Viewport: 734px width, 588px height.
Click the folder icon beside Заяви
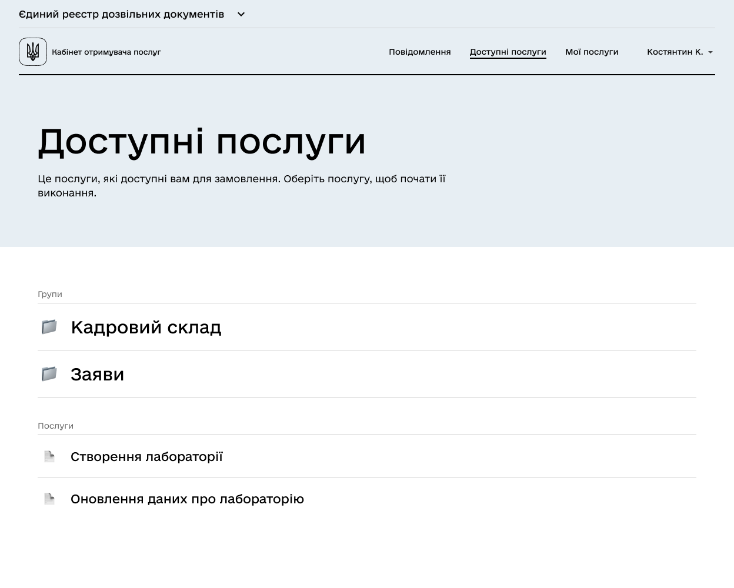49,373
